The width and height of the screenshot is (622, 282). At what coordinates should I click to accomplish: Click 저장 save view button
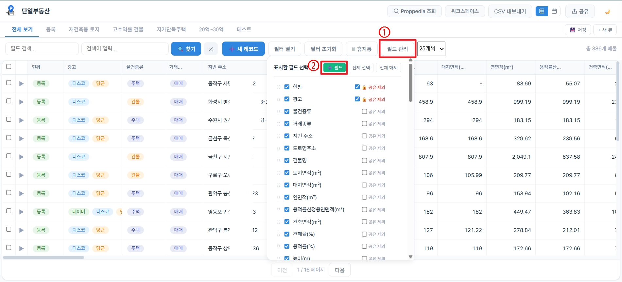pyautogui.click(x=578, y=30)
